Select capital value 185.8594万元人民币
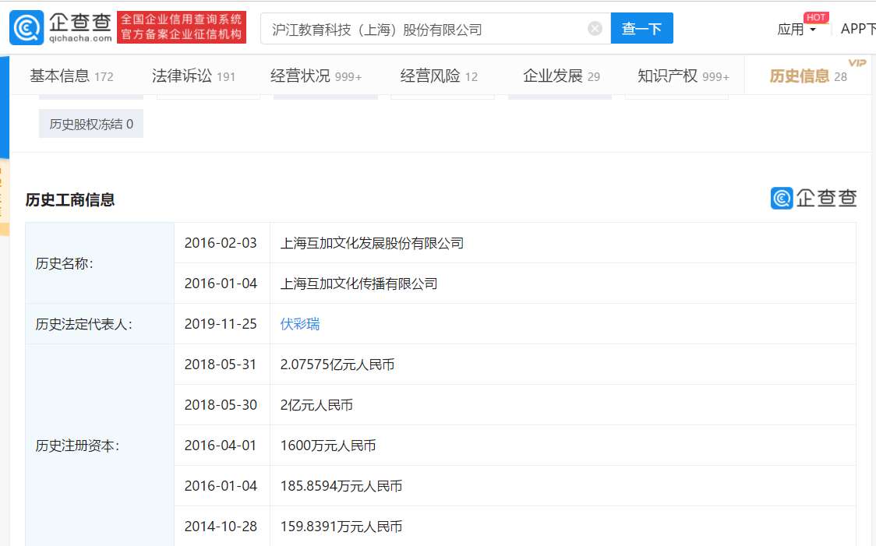Screen dimensions: 876x546 pos(341,486)
